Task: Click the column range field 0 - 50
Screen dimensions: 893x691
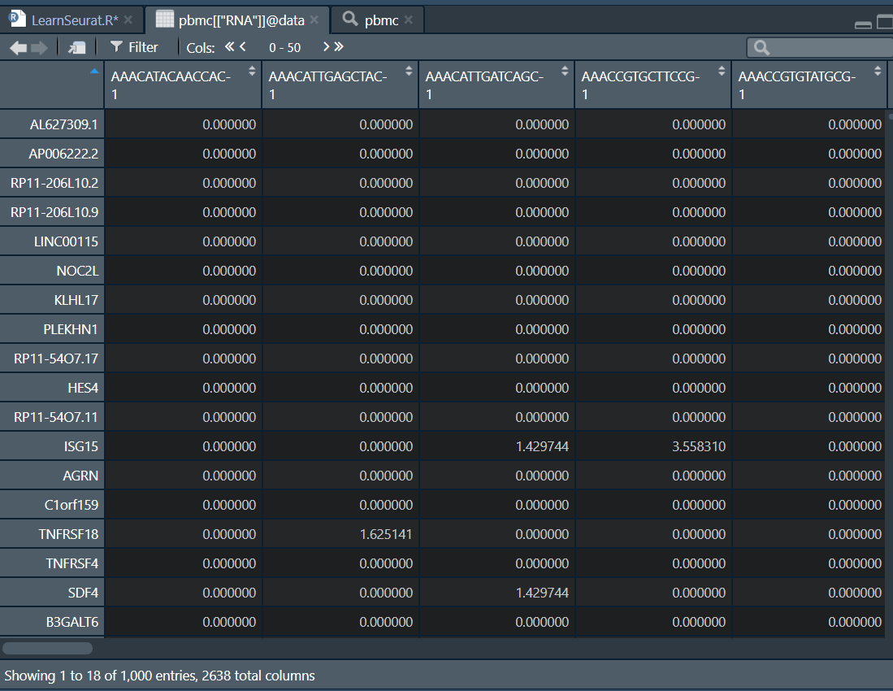Action: [284, 48]
